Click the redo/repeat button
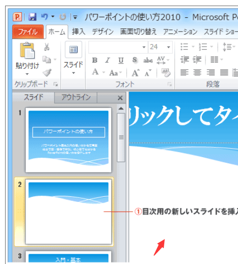This screenshot has height=264, width=238. pyautogui.click(x=63, y=17)
